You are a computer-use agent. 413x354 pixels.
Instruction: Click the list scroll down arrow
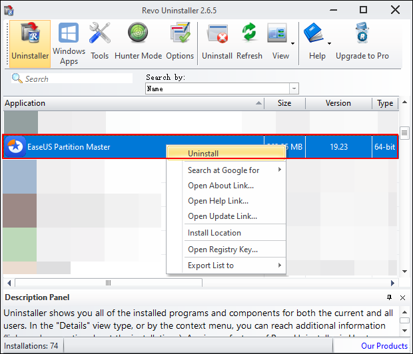point(404,271)
